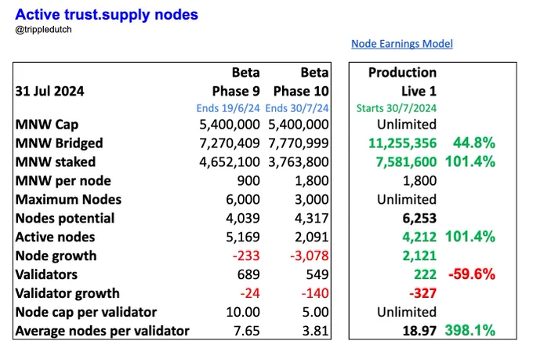This screenshot has width=533, height=348.
Task: Click the red -59.6% validators percentage
Action: [x=472, y=274]
